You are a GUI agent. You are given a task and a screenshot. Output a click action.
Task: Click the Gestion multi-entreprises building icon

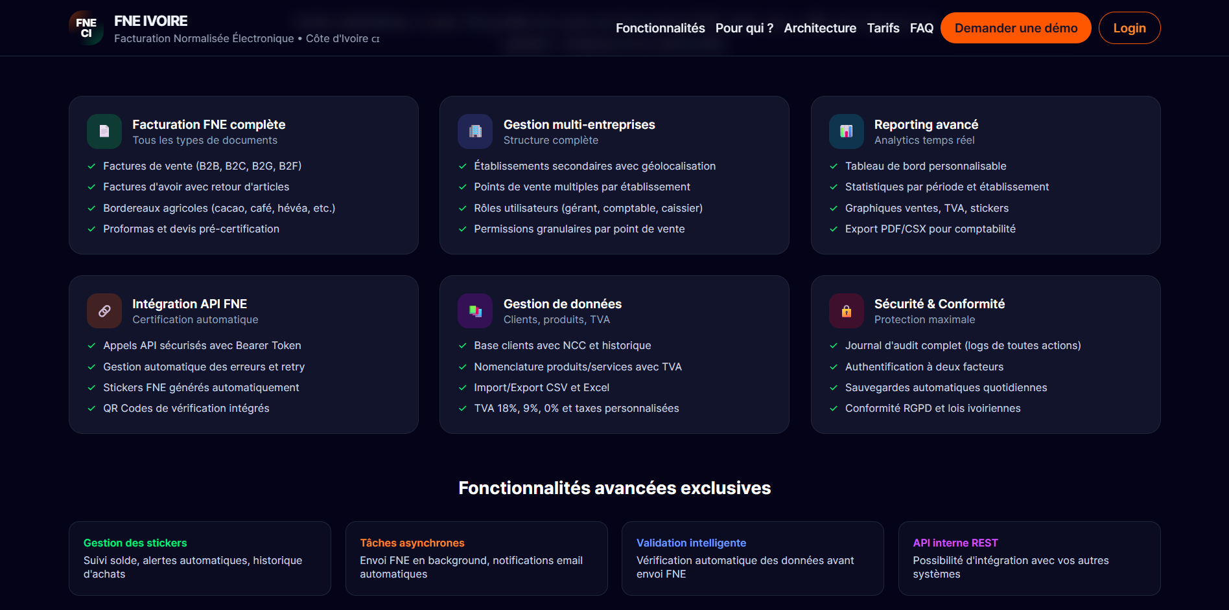coord(475,131)
